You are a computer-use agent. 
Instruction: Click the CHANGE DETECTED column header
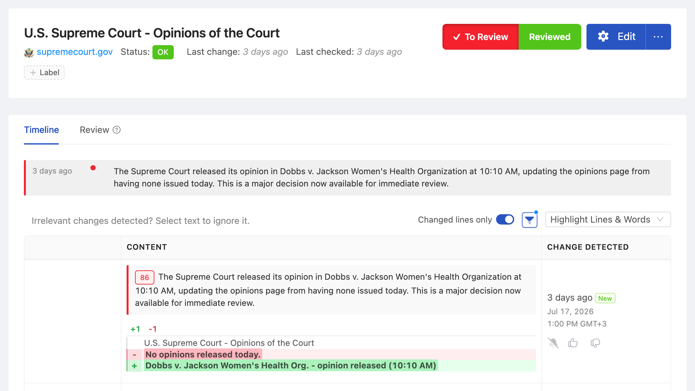click(x=588, y=247)
